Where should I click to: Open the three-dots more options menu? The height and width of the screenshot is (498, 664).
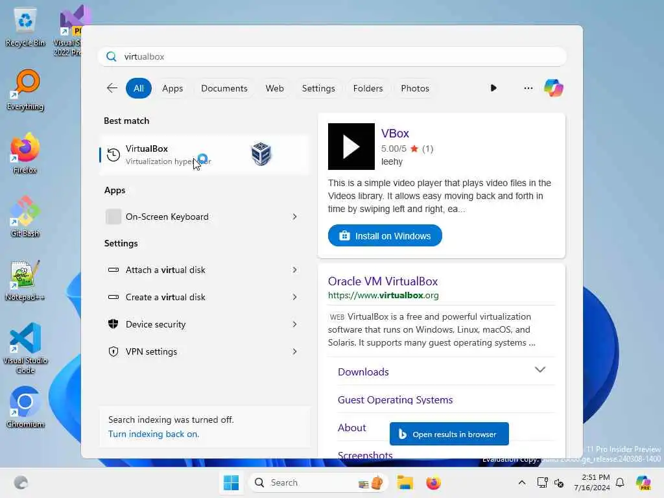point(528,88)
